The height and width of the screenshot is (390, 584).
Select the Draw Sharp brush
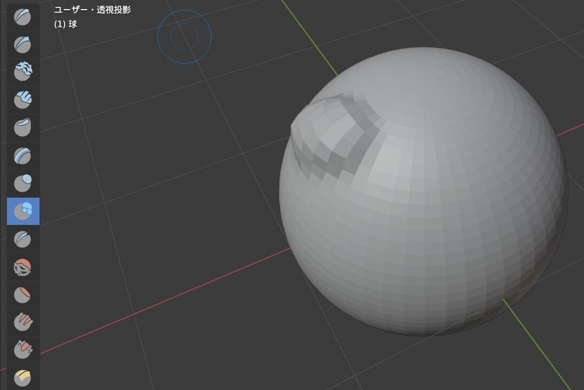23,44
